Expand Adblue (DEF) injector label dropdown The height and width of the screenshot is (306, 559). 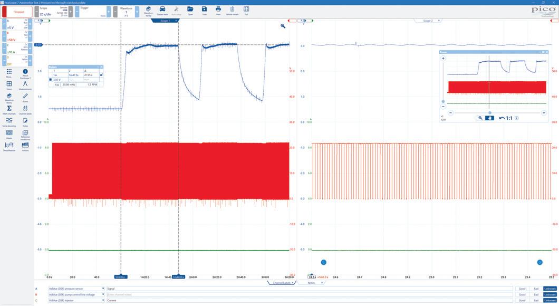coord(103,300)
